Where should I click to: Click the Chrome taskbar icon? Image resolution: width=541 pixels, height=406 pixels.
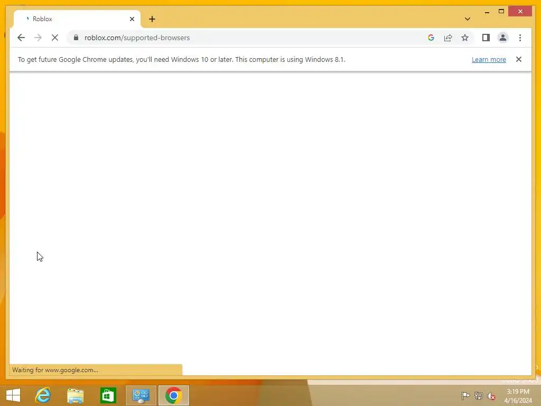pyautogui.click(x=173, y=395)
